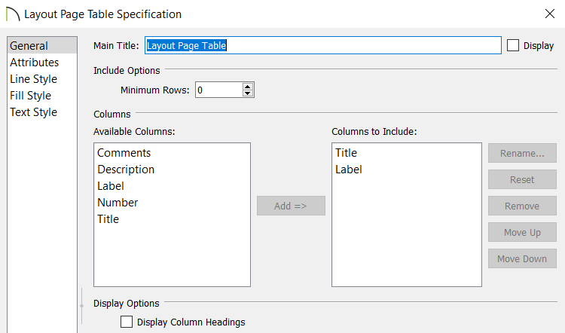Increase Minimum Rows with up arrow
Image resolution: width=565 pixels, height=333 pixels.
pyautogui.click(x=248, y=87)
